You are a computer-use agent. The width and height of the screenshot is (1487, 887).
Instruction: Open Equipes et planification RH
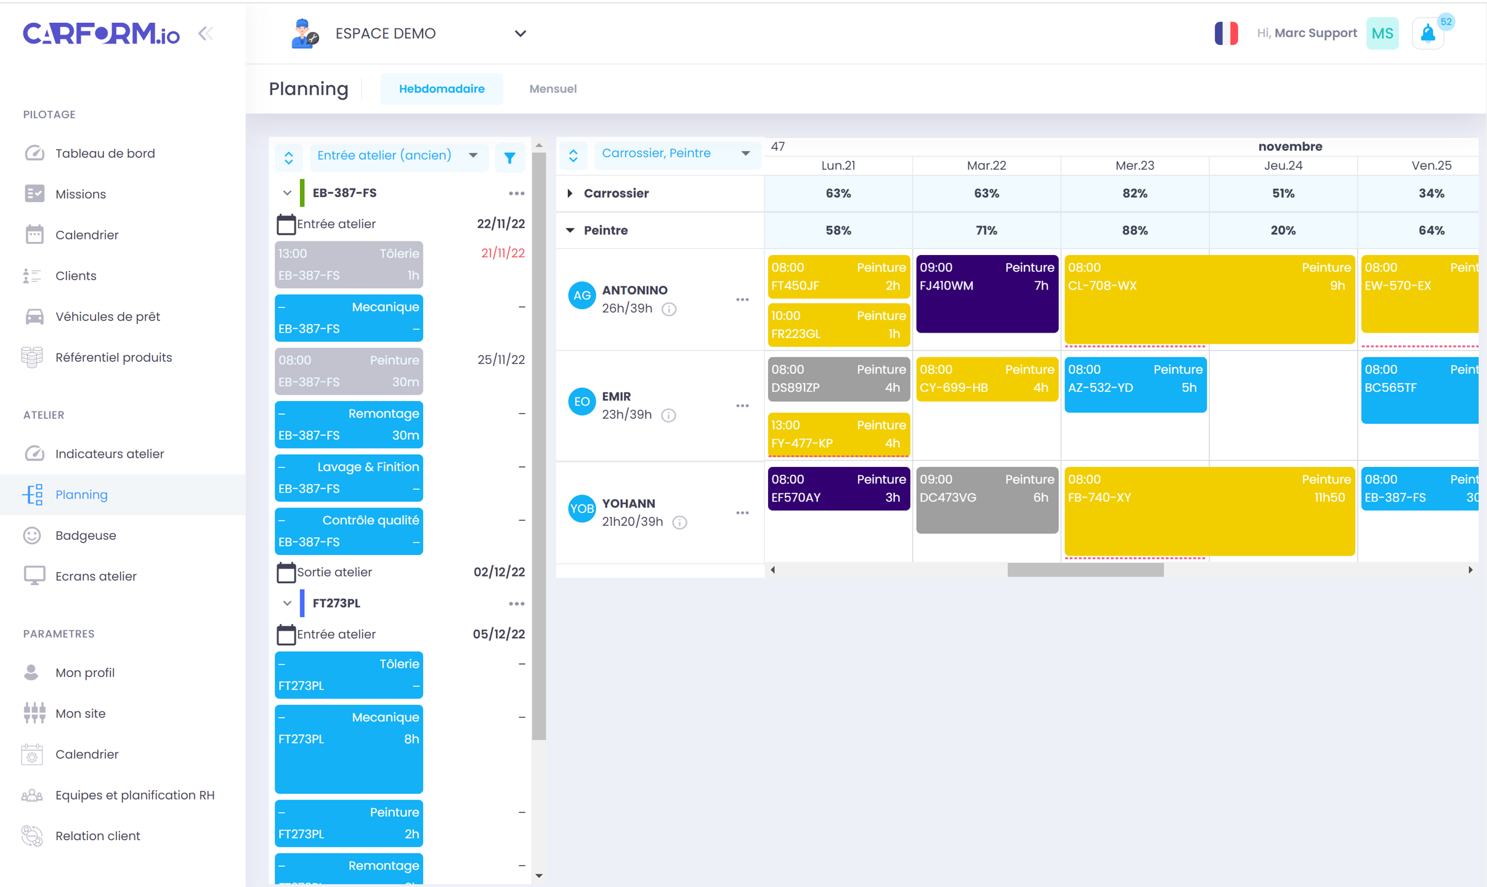(135, 795)
